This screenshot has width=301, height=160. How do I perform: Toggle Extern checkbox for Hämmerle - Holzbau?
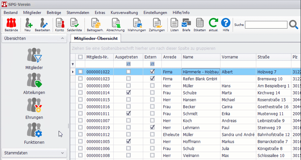(x=152, y=71)
